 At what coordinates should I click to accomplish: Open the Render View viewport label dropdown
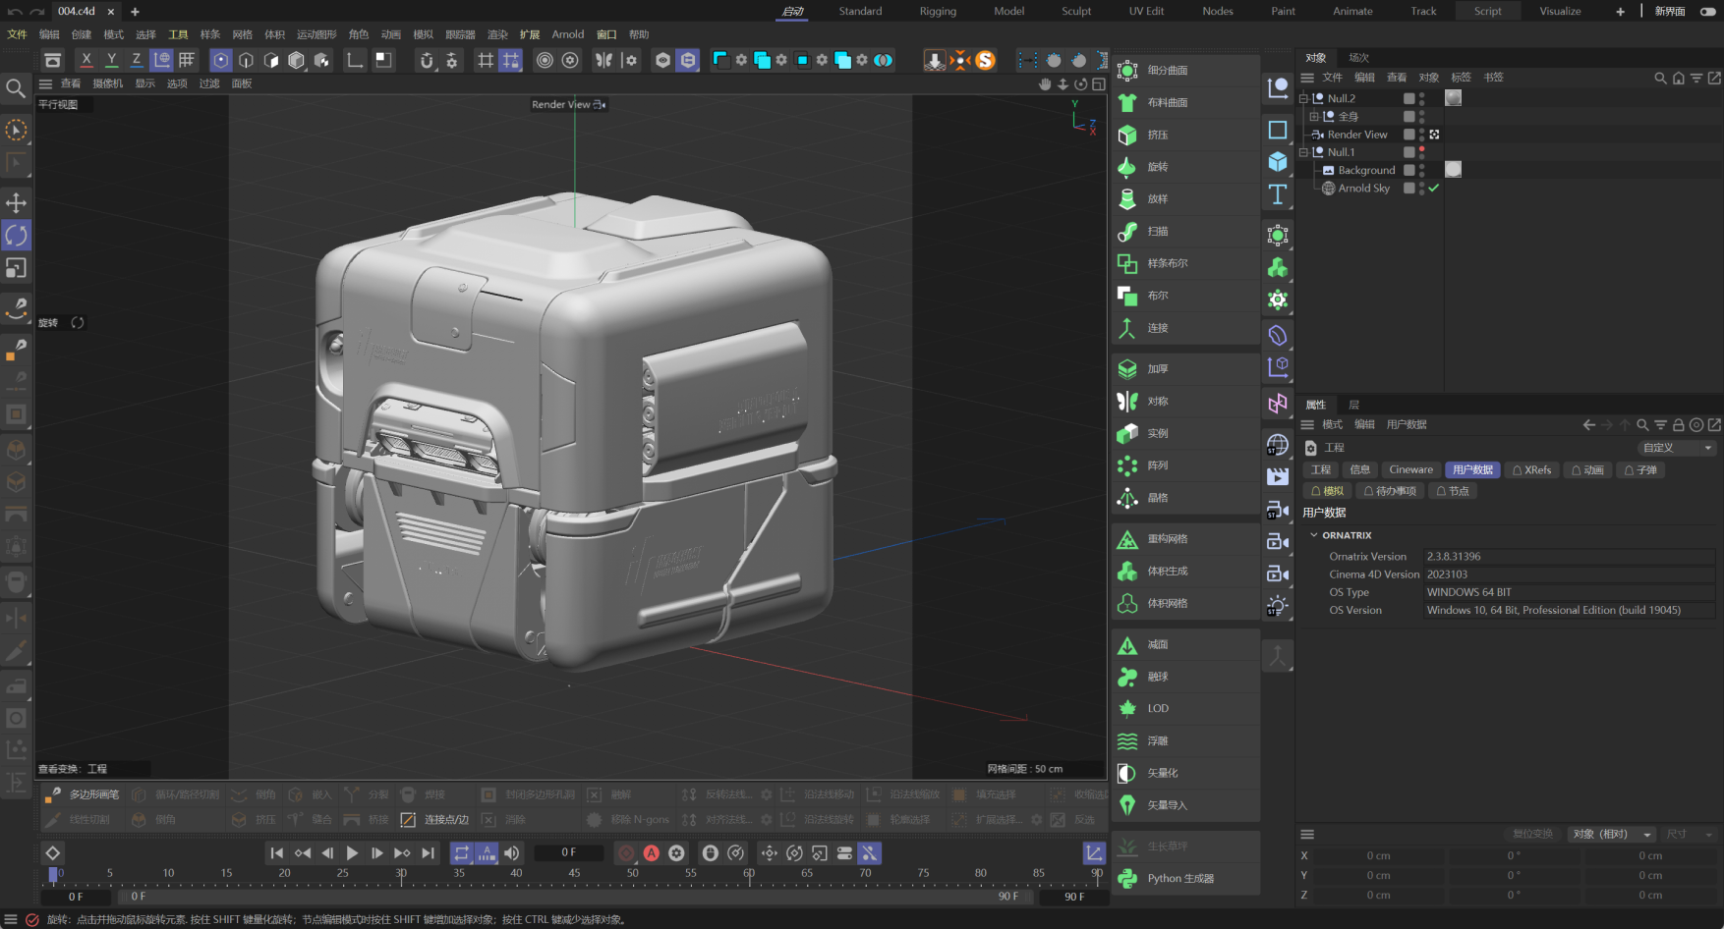[x=568, y=104]
